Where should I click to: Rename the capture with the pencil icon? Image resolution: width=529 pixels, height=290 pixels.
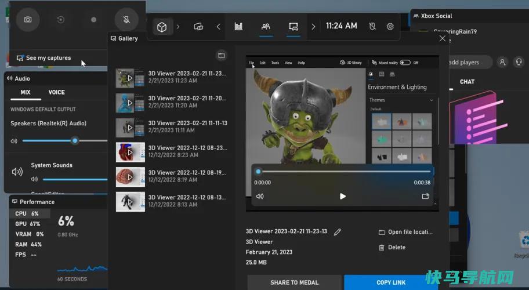point(338,231)
